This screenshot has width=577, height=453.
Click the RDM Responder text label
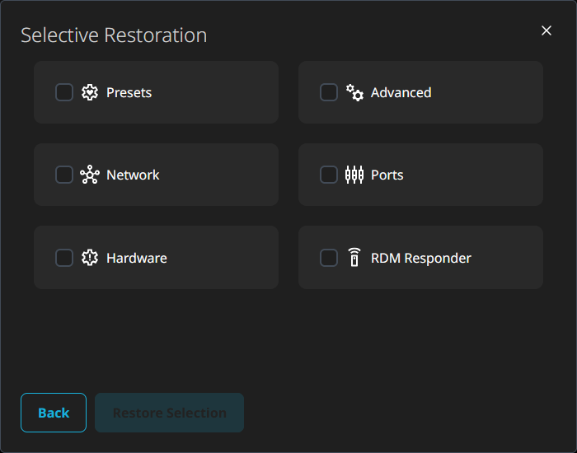[421, 258]
